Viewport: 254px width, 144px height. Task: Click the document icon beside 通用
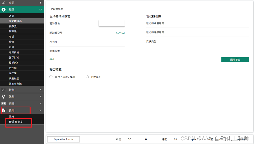[x=4, y=110]
